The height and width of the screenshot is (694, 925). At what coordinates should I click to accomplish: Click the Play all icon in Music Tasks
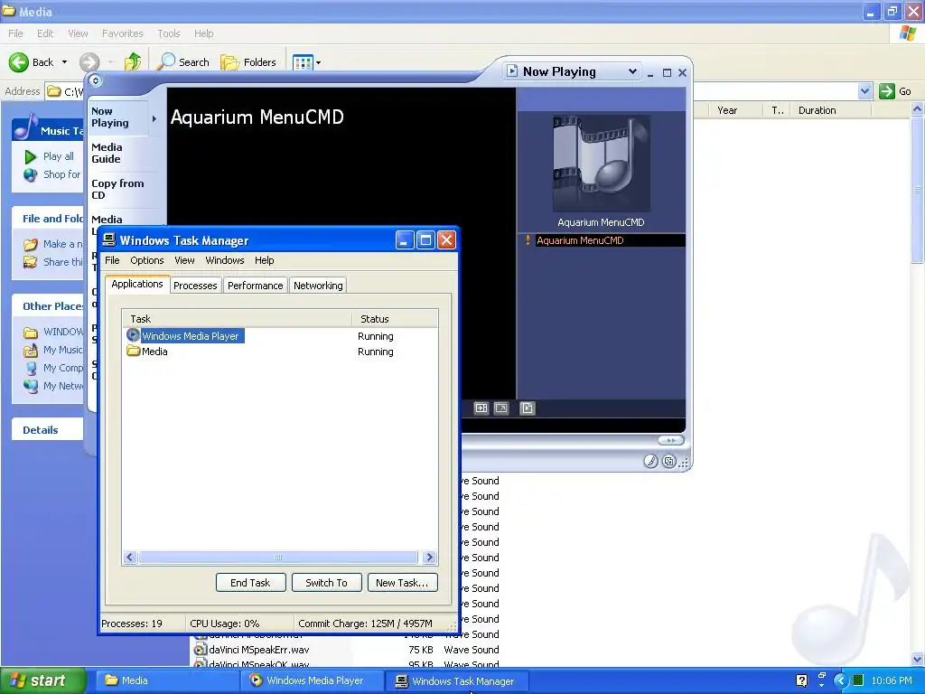(31, 156)
